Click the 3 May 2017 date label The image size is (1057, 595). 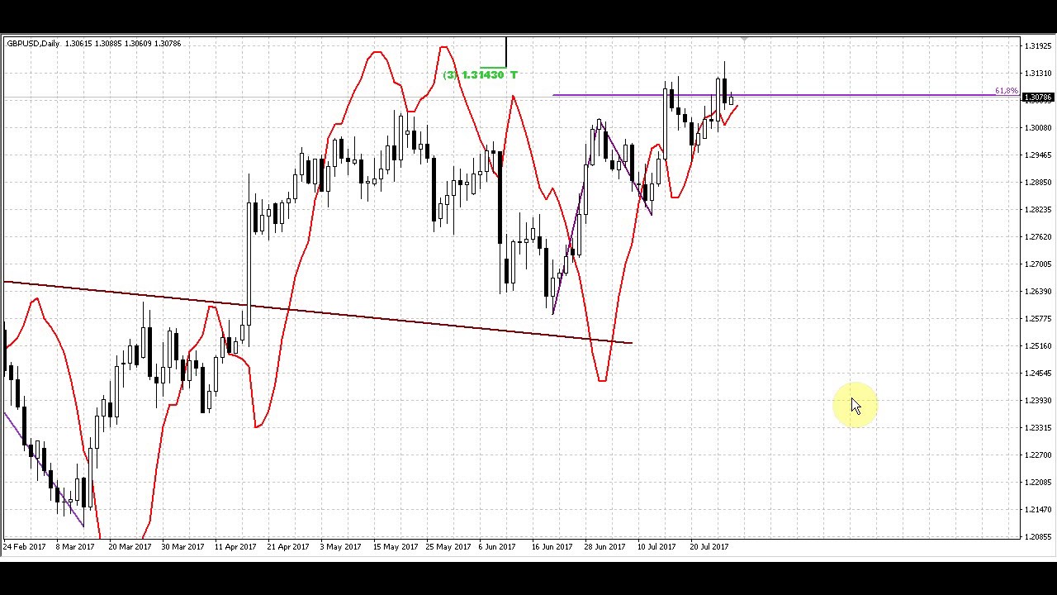pyautogui.click(x=340, y=547)
